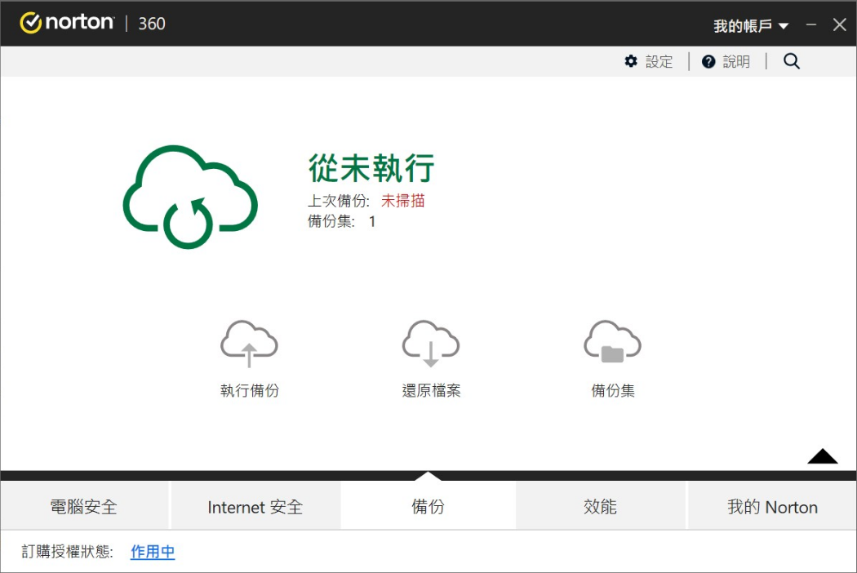Select the Internet 安全 tab
857x573 pixels.
click(255, 507)
